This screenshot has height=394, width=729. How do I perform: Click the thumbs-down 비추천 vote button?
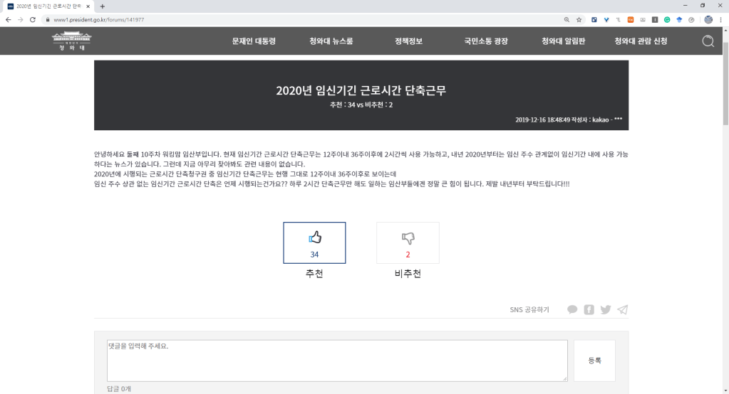(408, 243)
